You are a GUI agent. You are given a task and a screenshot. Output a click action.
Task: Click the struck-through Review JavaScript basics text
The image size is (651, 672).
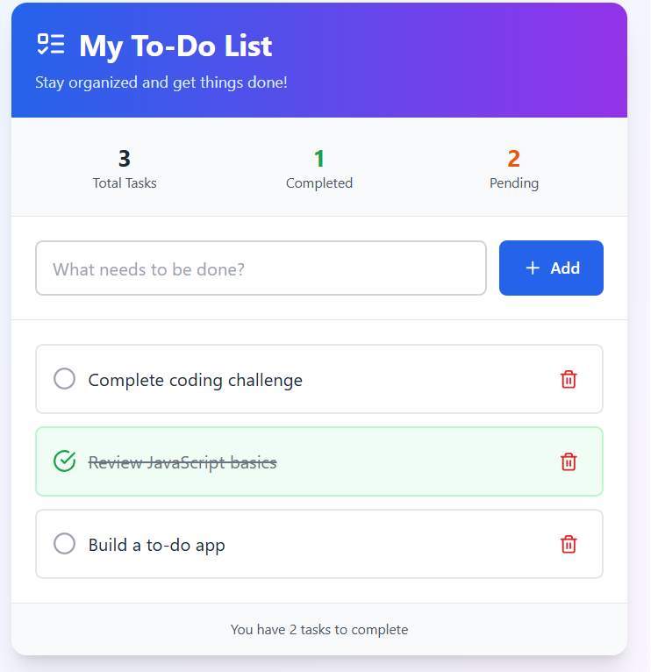tap(182, 462)
